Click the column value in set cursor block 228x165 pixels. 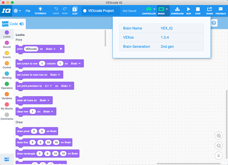pyautogui.click(x=60, y=64)
